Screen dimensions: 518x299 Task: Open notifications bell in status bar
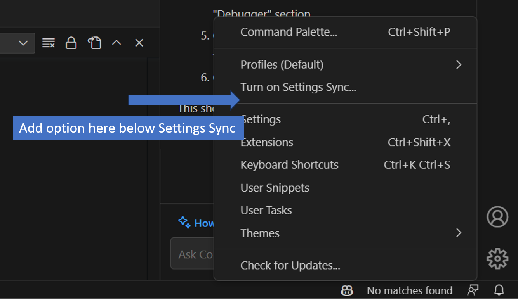tap(499, 290)
